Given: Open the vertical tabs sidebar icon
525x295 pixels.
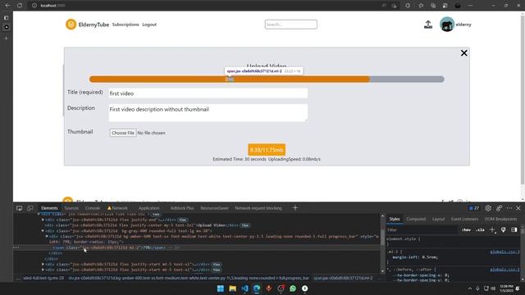Looking at the screenshot, I should 7,18.
